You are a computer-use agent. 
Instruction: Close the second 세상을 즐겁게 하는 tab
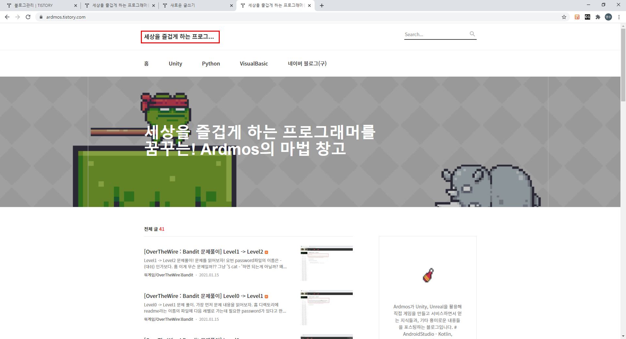[154, 6]
